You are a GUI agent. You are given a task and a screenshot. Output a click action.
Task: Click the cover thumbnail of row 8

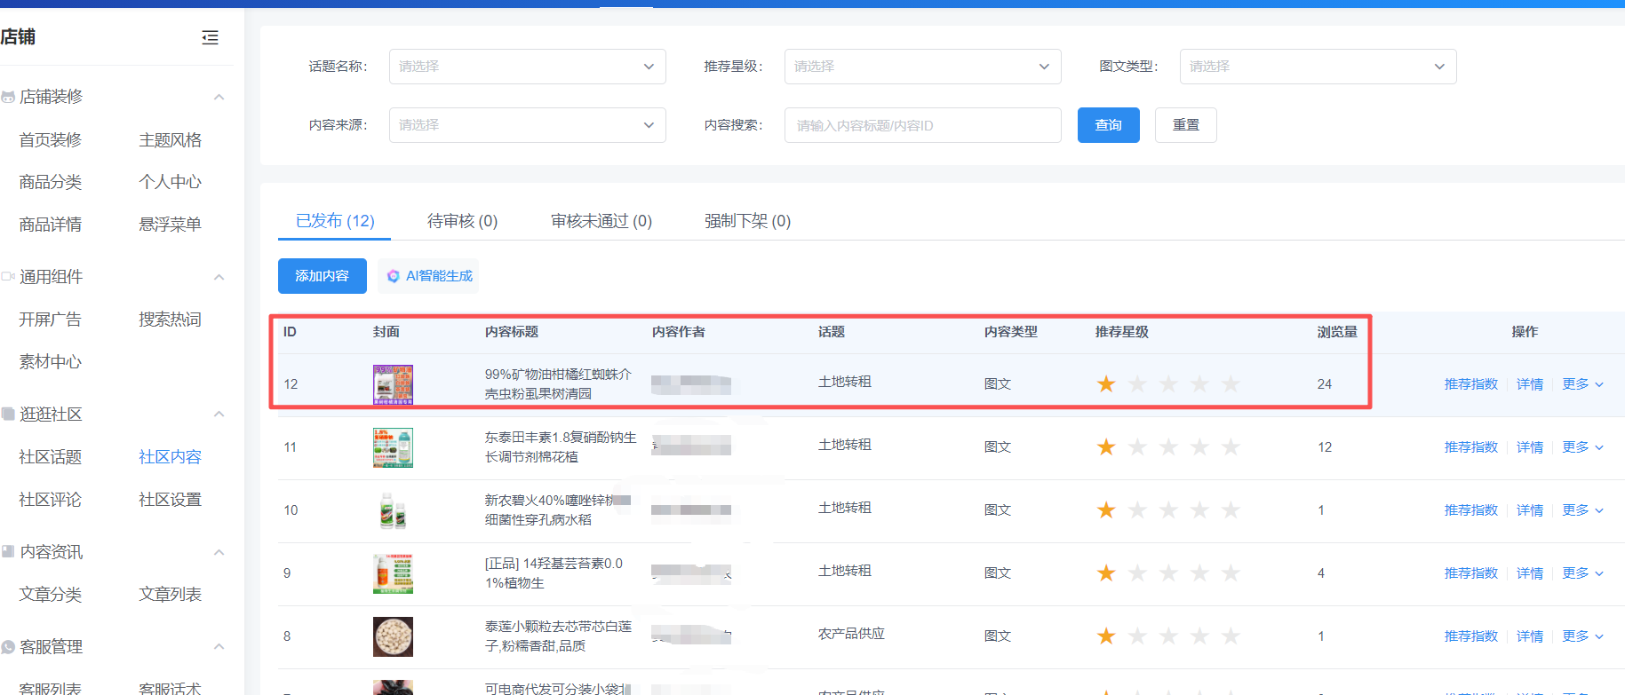[393, 636]
